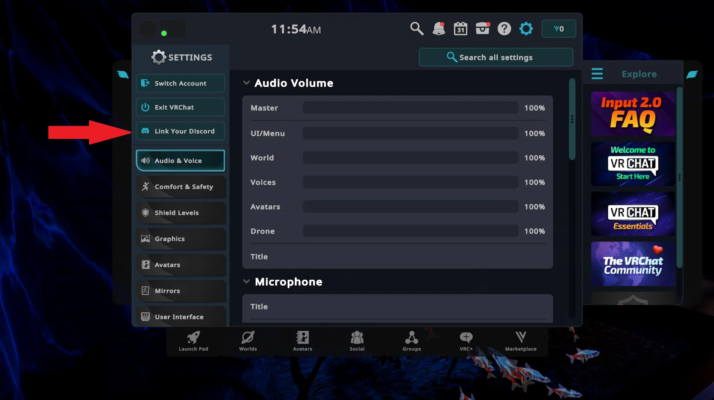Select the User Interface category
Image resolution: width=714 pixels, height=400 pixels.
(180, 316)
